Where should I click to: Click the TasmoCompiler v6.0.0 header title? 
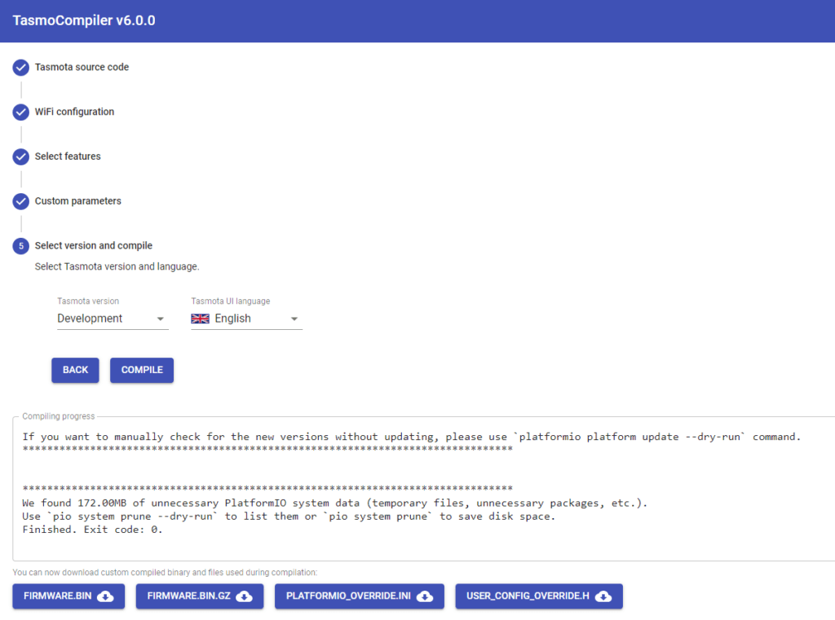(83, 20)
